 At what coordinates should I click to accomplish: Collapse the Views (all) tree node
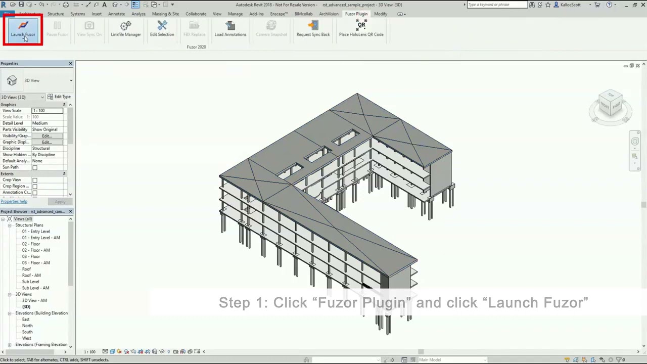(3, 219)
